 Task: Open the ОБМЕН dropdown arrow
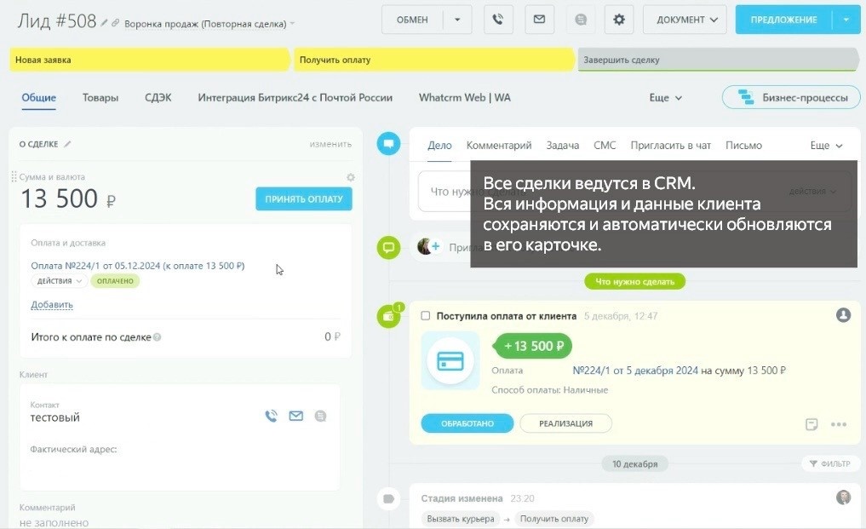click(457, 20)
